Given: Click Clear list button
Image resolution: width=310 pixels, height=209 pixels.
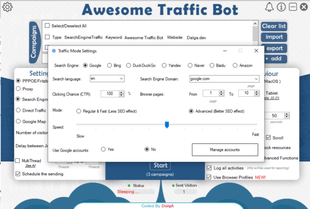Looking at the screenshot, I should coord(274,26).
